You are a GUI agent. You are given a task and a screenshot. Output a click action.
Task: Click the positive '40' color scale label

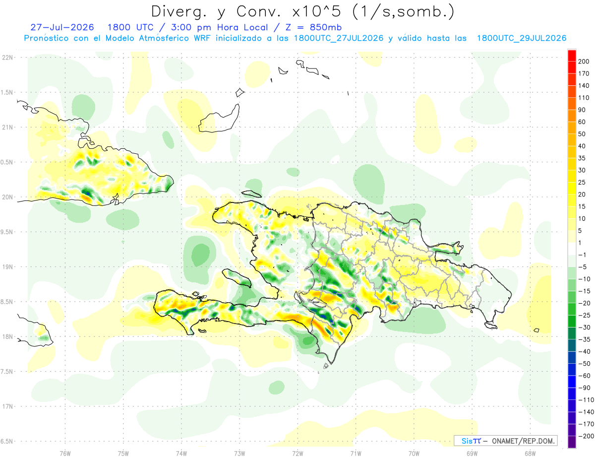click(582, 146)
